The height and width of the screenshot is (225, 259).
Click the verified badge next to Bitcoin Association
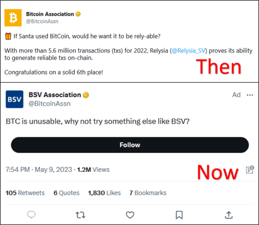[x=78, y=14]
